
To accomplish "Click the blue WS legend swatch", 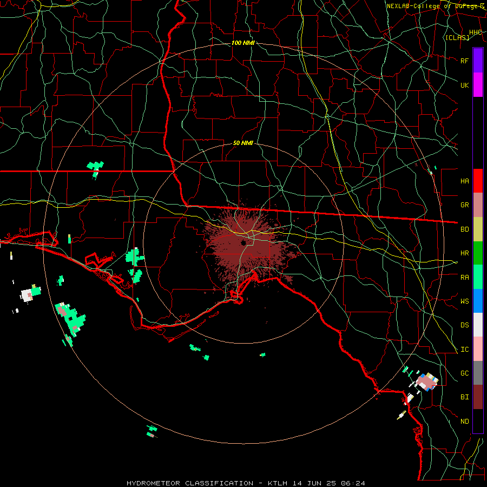I will pyautogui.click(x=478, y=301).
